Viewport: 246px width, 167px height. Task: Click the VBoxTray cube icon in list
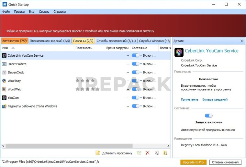pyautogui.click(x=4, y=81)
